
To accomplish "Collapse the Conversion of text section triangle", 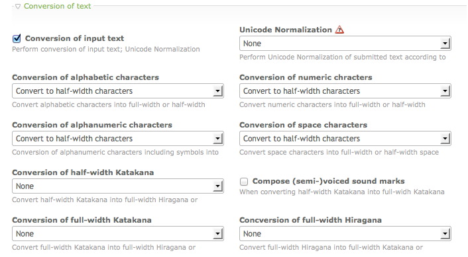I will pyautogui.click(x=18, y=6).
